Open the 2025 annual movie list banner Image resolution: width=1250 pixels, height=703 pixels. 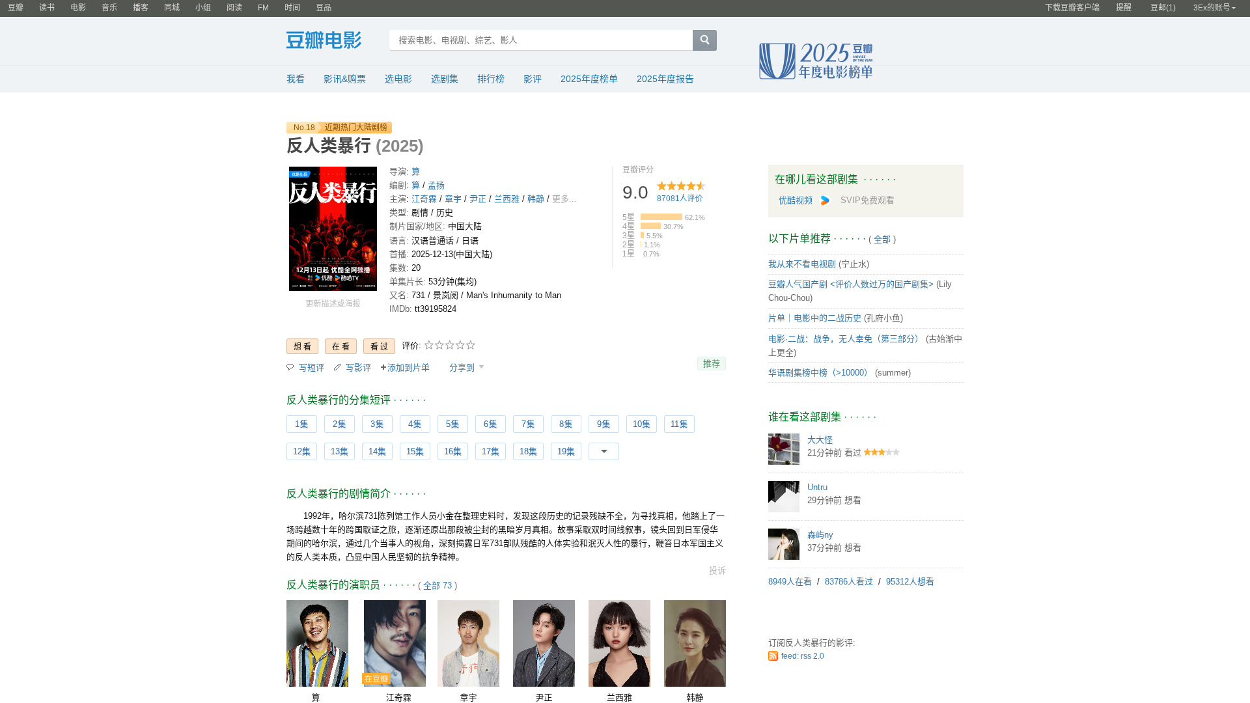point(816,61)
